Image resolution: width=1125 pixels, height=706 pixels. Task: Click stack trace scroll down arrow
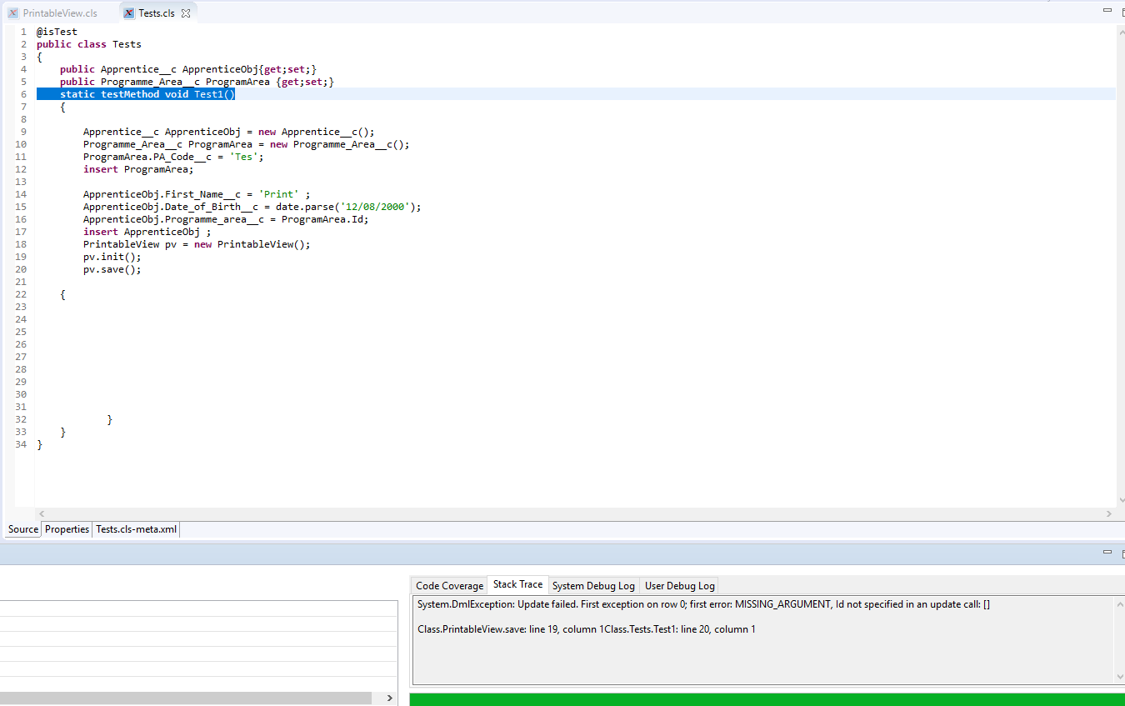click(x=1118, y=676)
